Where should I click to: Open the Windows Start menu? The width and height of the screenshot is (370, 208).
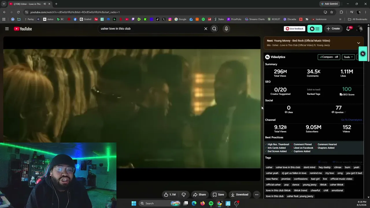tap(134, 203)
